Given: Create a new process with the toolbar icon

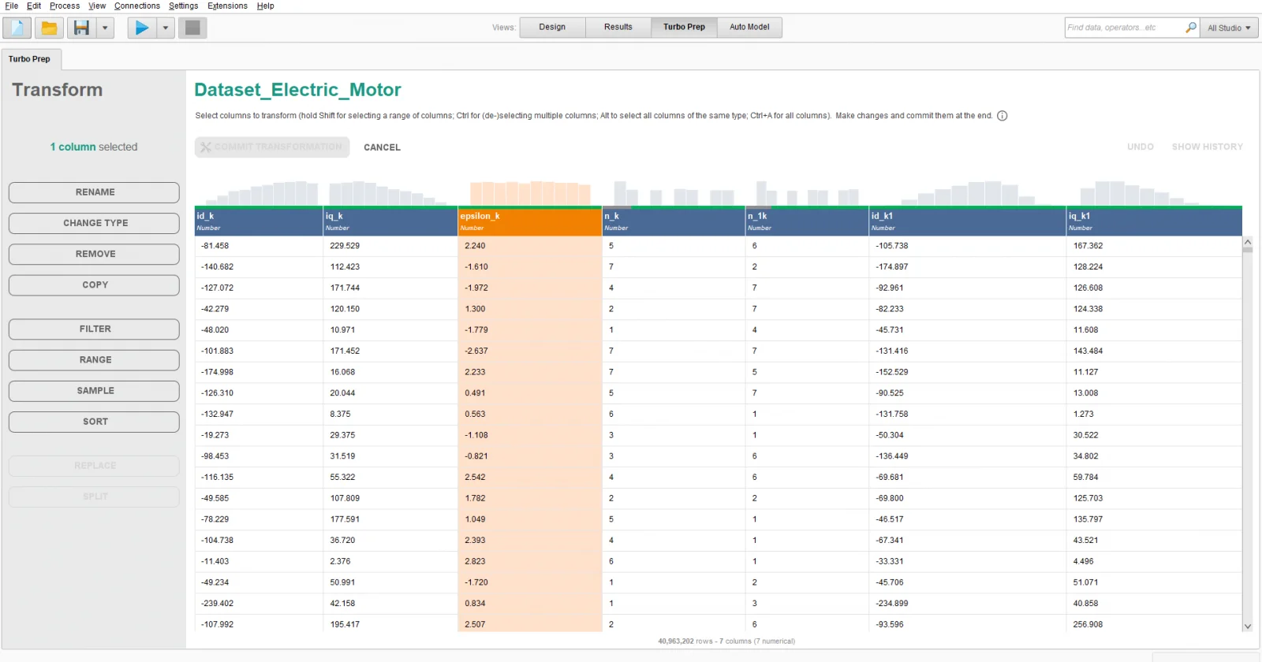Looking at the screenshot, I should tap(17, 28).
